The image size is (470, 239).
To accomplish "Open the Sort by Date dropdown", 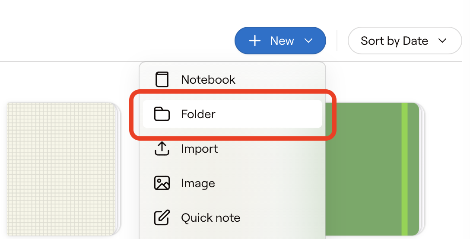I will 404,41.
